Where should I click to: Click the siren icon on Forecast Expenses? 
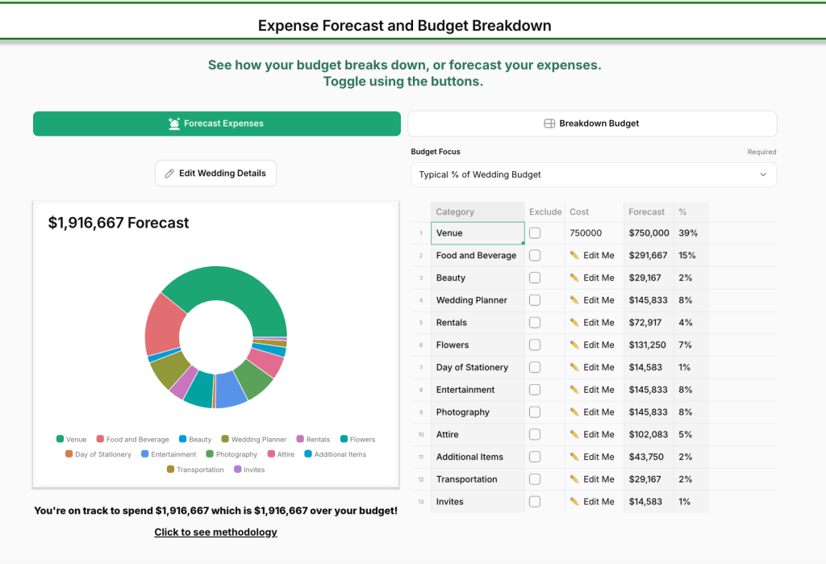[174, 123]
